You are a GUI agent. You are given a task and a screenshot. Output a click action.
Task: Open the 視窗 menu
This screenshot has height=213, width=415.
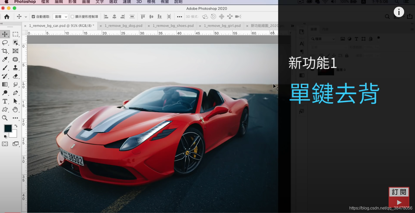165,2
